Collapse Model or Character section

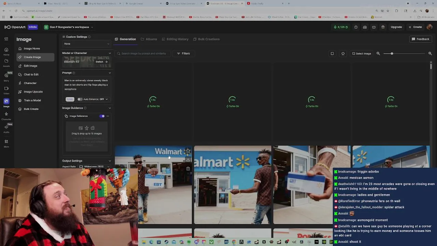coord(110,53)
